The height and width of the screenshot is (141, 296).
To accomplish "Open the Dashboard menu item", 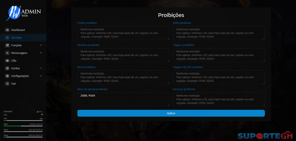I will (x=18, y=30).
